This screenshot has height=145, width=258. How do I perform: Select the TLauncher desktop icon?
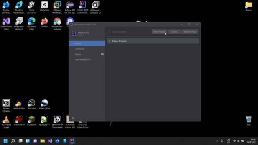coord(31,121)
